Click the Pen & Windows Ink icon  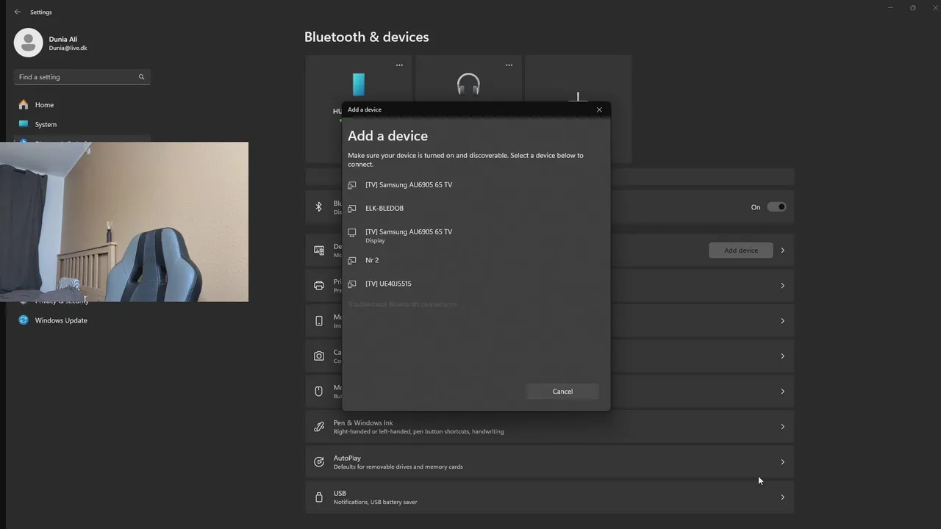tap(319, 427)
